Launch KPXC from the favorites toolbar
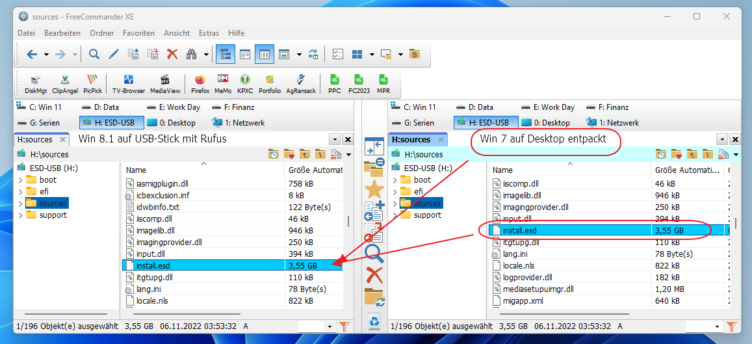 245,85
